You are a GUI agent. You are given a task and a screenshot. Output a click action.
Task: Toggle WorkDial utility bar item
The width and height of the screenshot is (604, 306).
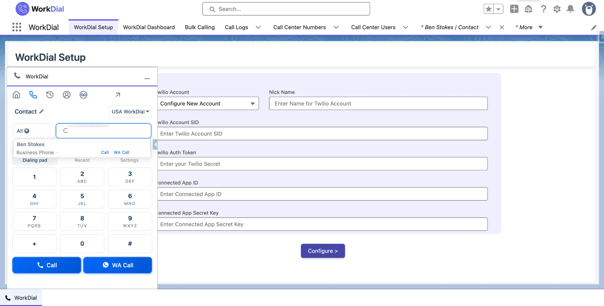[x=21, y=298]
